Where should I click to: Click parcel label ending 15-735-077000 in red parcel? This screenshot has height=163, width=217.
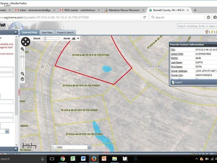click(91, 55)
